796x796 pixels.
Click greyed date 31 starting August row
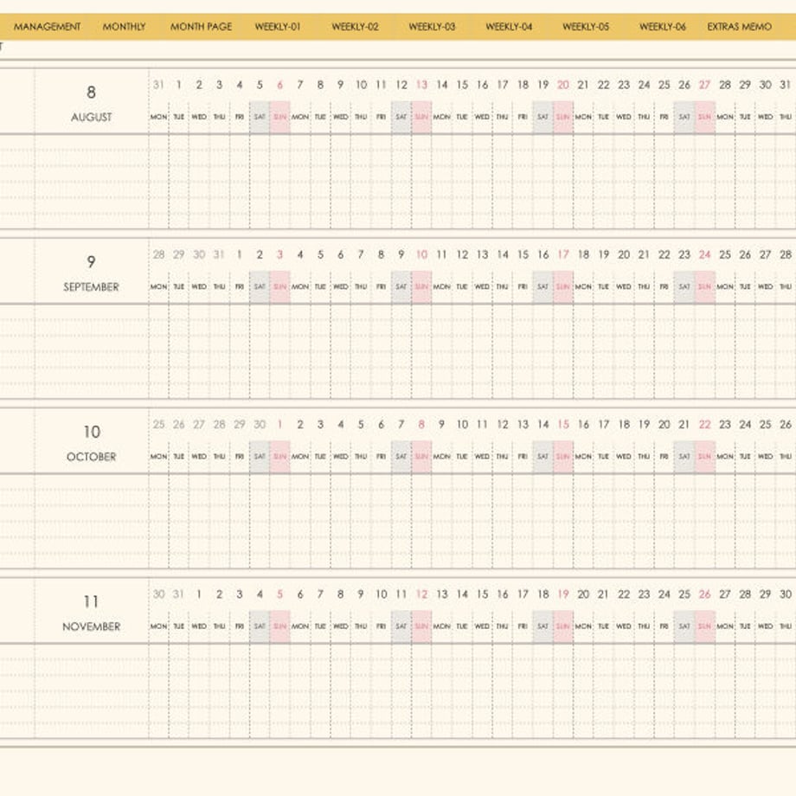158,85
